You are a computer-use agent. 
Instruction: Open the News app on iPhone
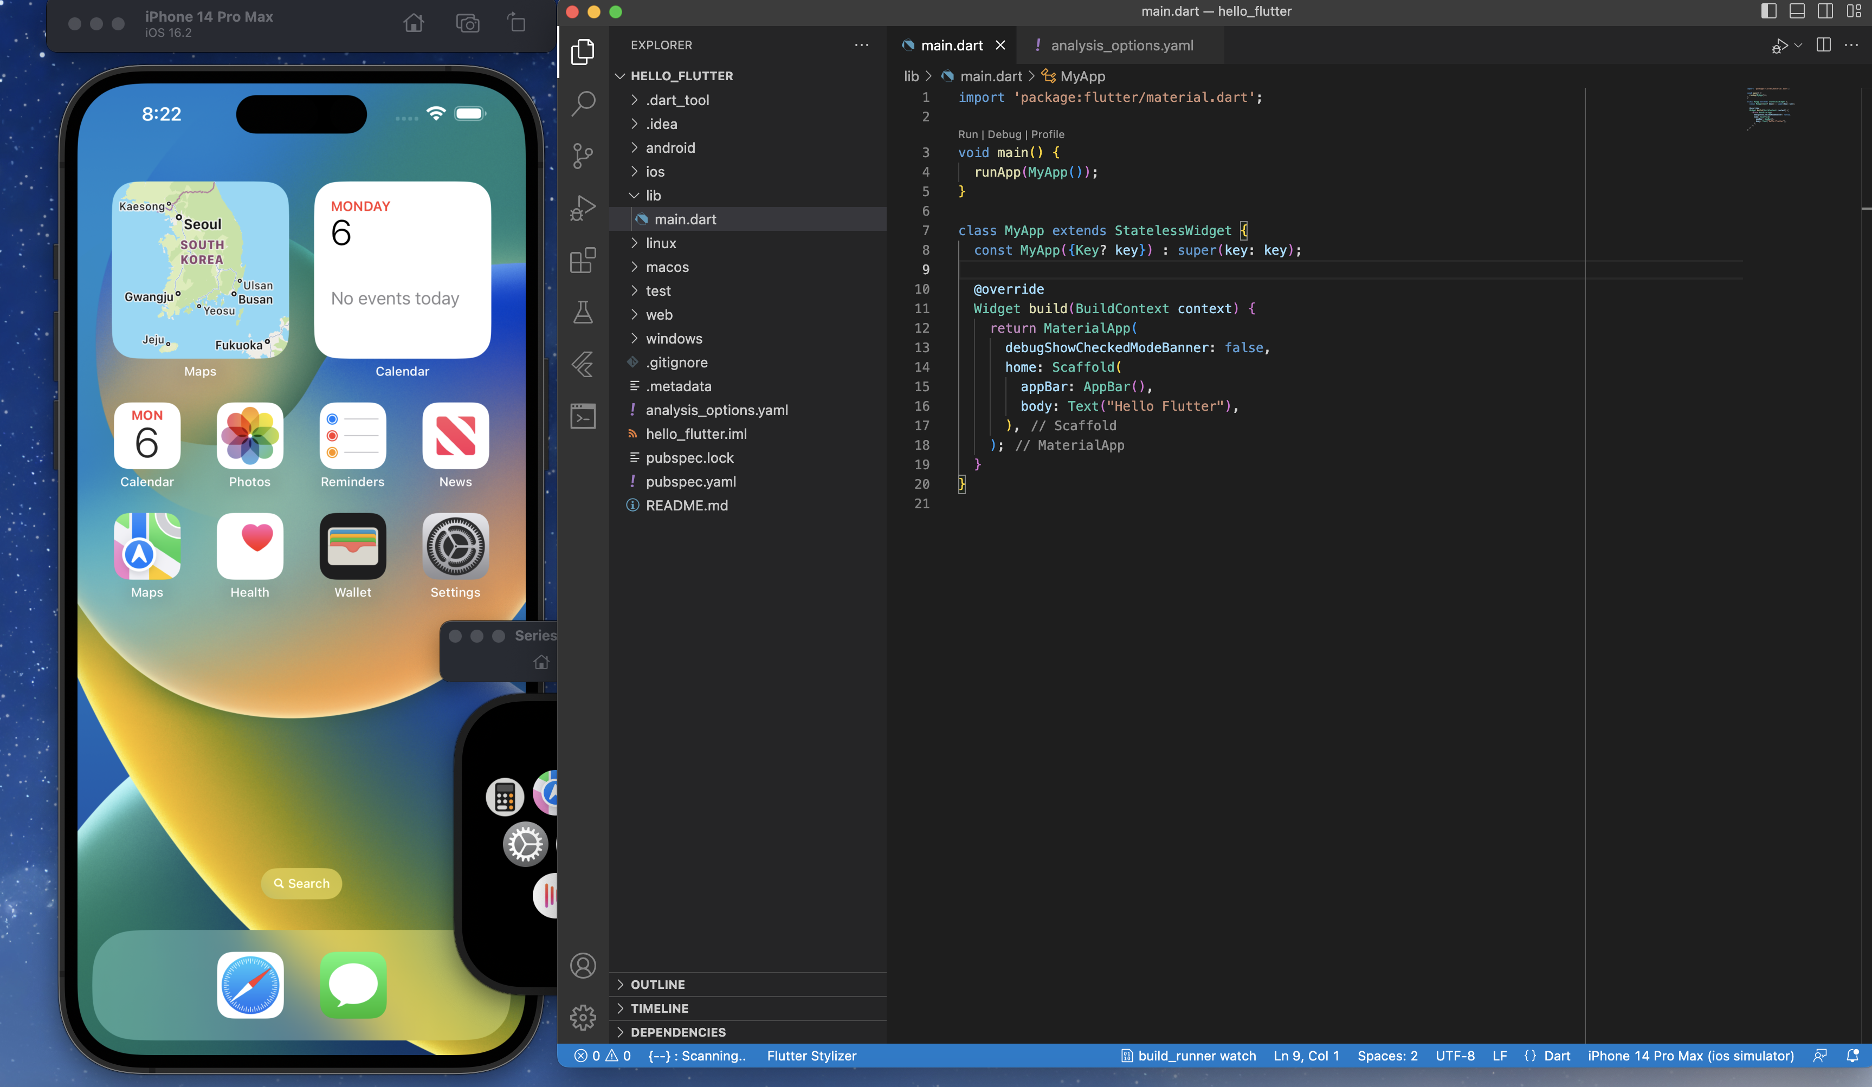455,436
